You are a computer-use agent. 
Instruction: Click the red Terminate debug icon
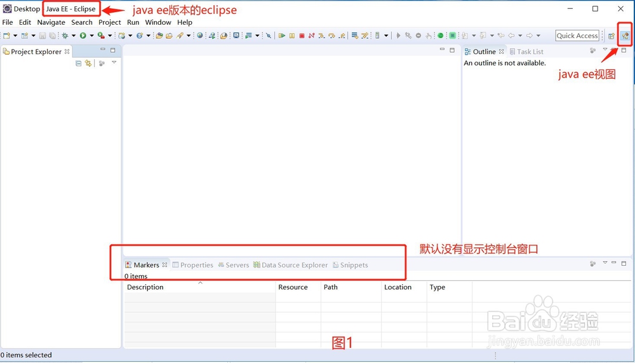tap(302, 36)
